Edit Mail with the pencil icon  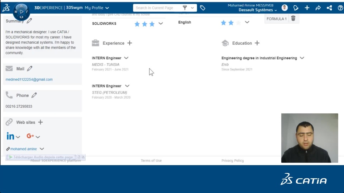point(30,69)
